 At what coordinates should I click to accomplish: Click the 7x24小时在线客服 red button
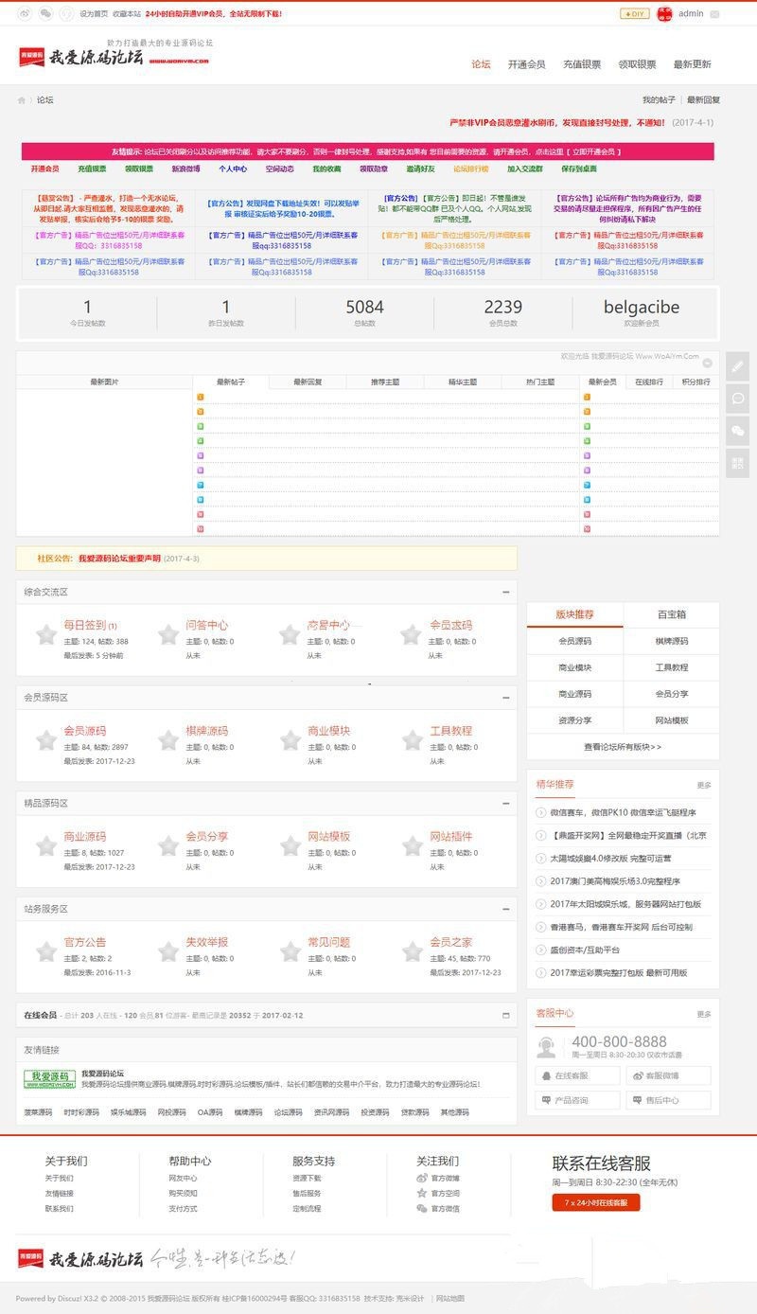click(596, 1202)
